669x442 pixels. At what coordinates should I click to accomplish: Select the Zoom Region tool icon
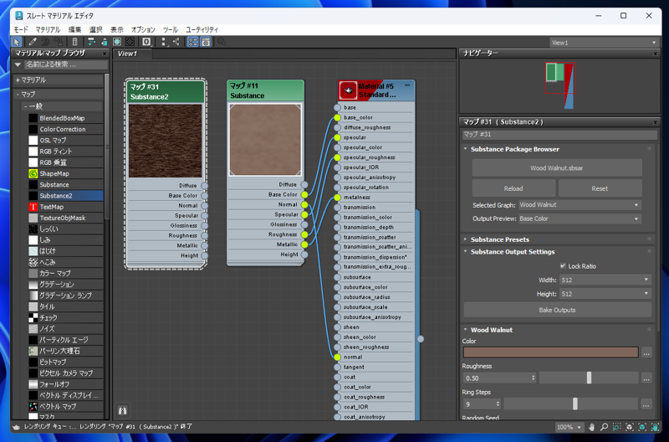[x=617, y=427]
